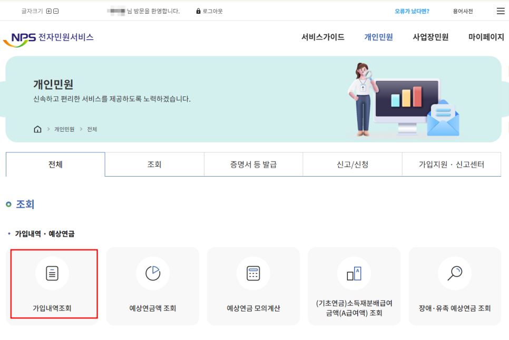Increase text size with the plus icon
The height and width of the screenshot is (340, 509).
(47, 11)
